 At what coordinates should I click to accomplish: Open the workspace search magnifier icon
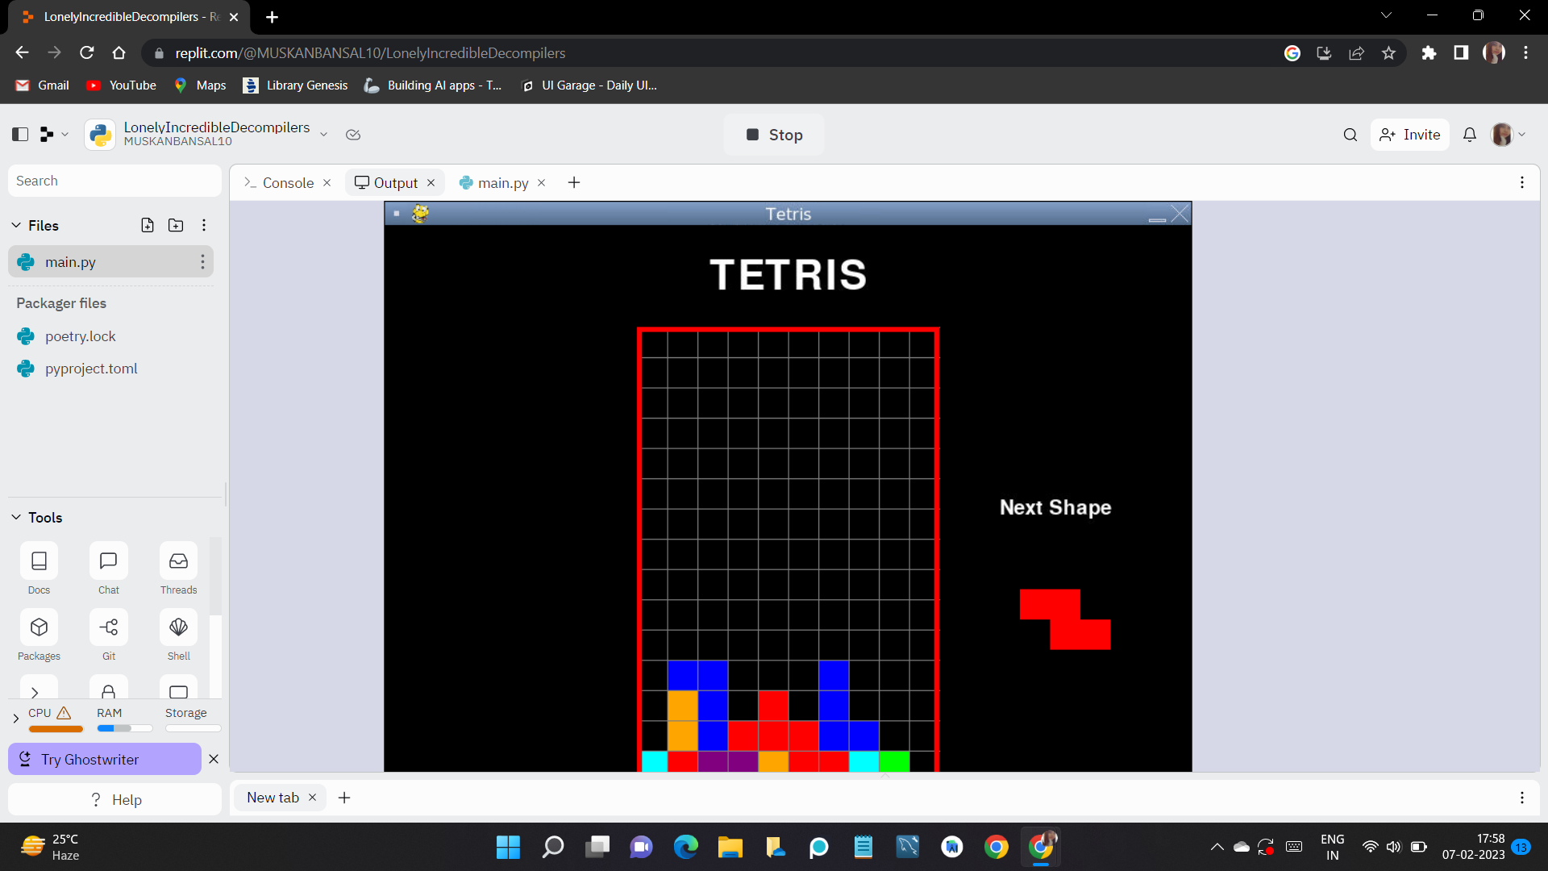coord(1350,135)
